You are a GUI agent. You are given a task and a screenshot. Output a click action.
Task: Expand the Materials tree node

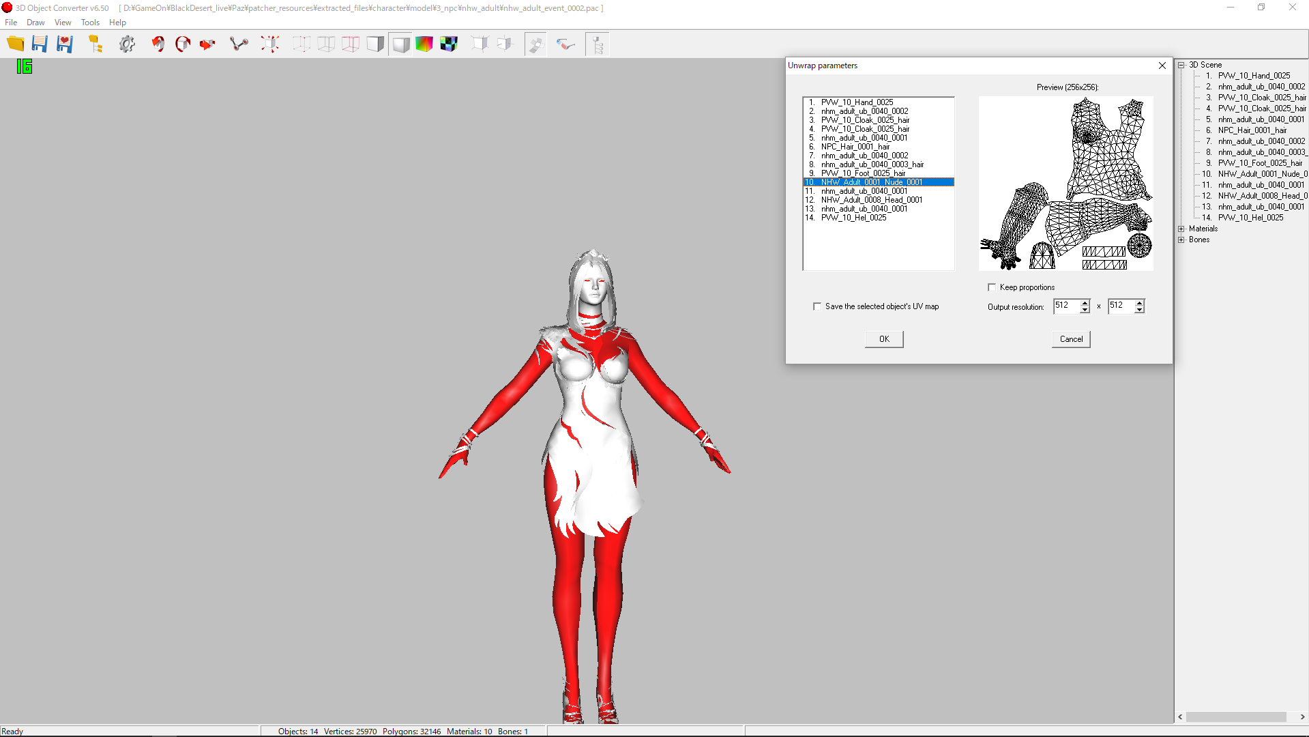point(1181,229)
